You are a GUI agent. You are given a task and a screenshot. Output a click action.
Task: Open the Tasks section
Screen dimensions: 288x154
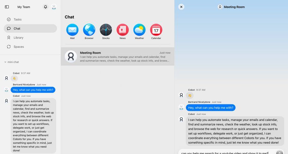30,19
